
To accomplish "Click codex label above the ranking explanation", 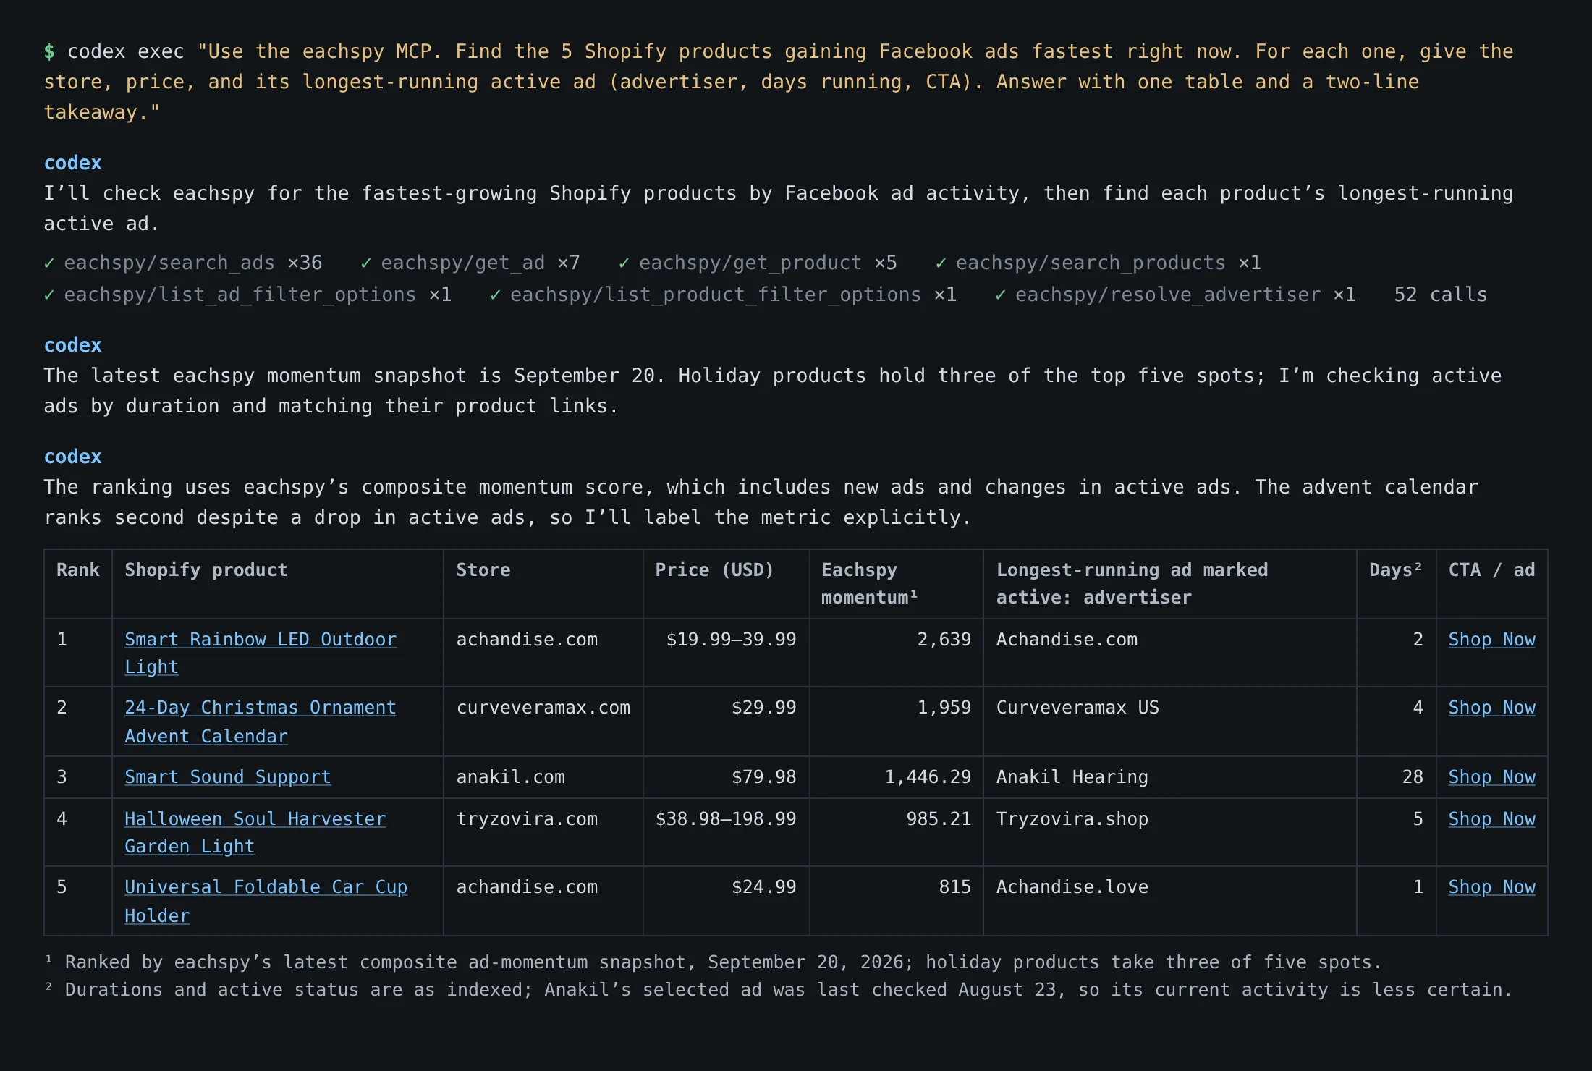I will pyautogui.click(x=72, y=457).
